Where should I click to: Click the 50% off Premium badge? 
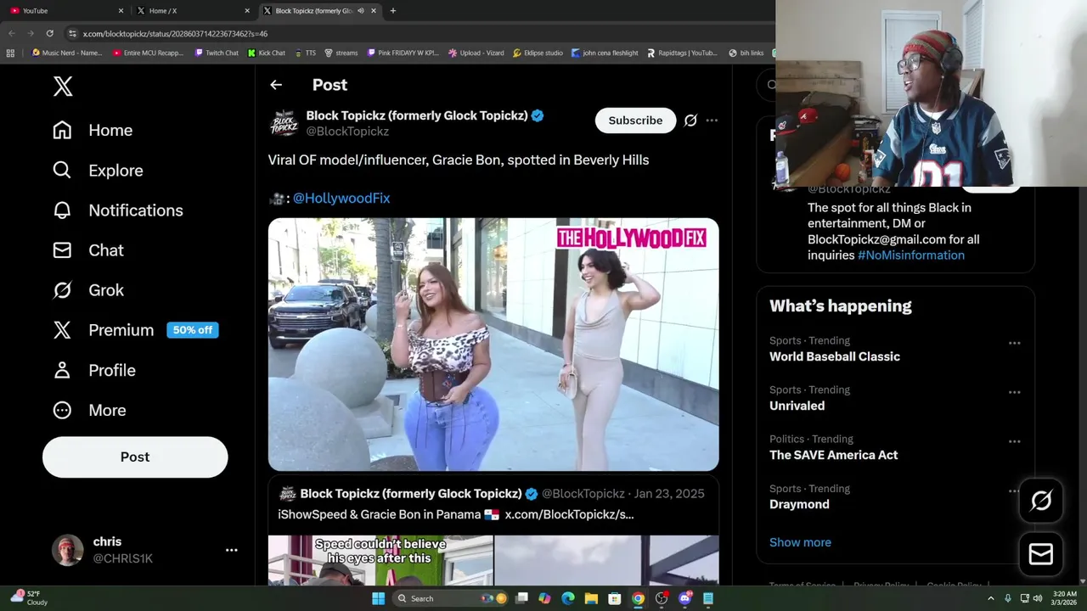193,330
